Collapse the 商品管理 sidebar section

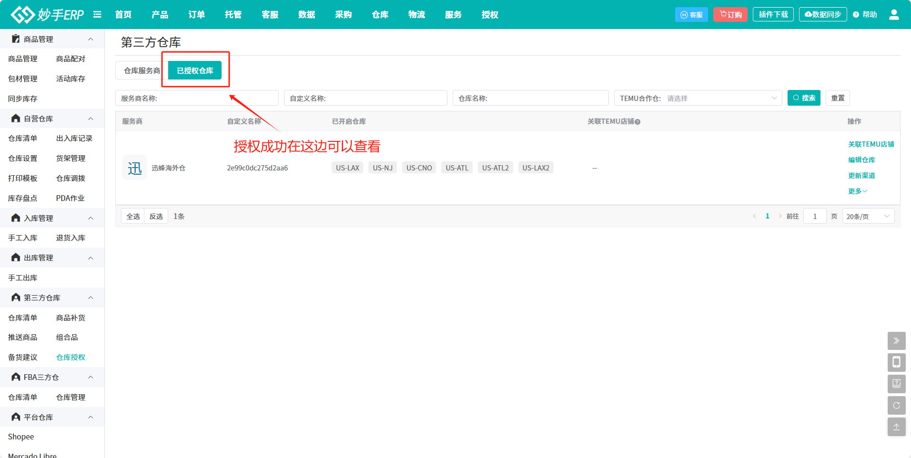click(91, 39)
